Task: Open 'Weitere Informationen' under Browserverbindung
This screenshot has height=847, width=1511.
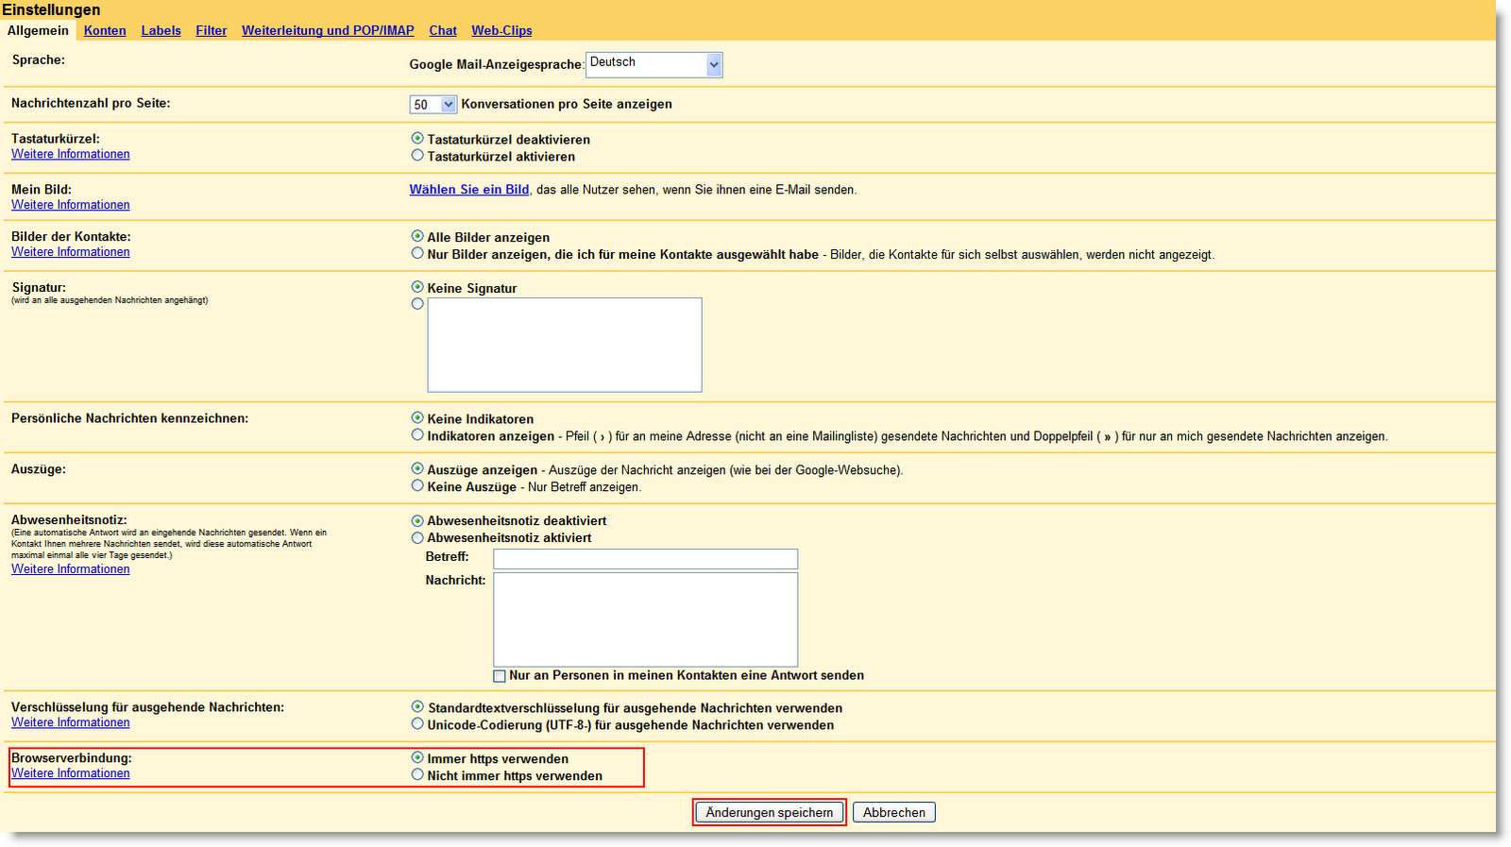Action: (x=71, y=773)
